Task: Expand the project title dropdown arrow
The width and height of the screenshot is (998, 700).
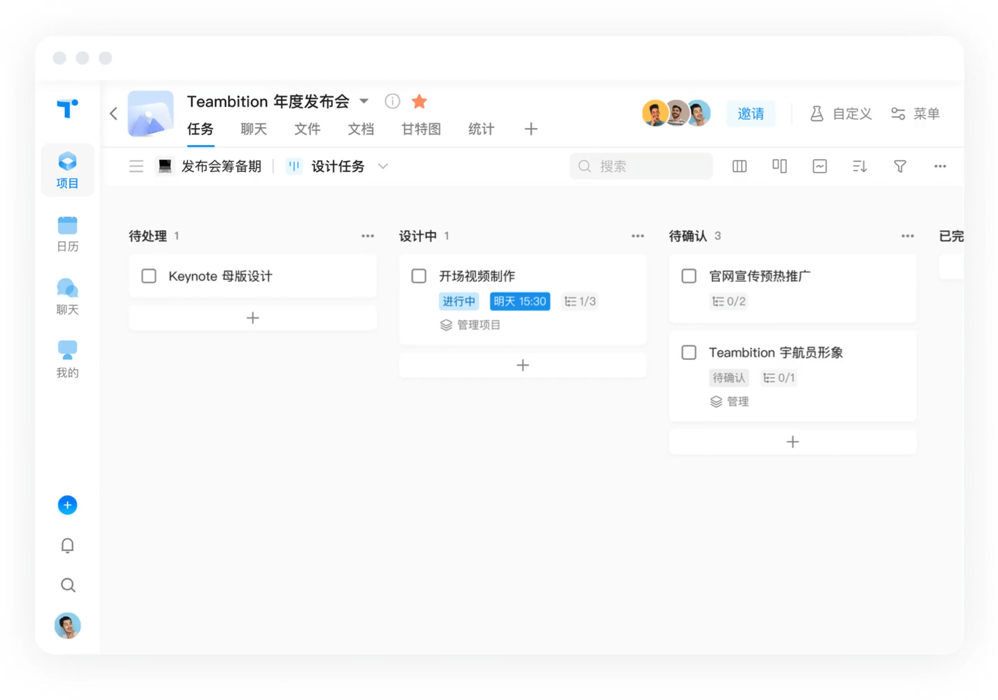Action: click(x=364, y=101)
